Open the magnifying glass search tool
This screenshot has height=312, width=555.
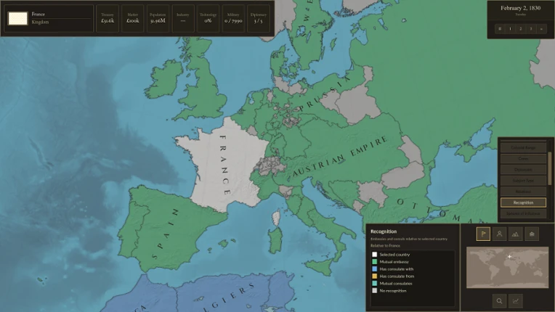(x=499, y=301)
